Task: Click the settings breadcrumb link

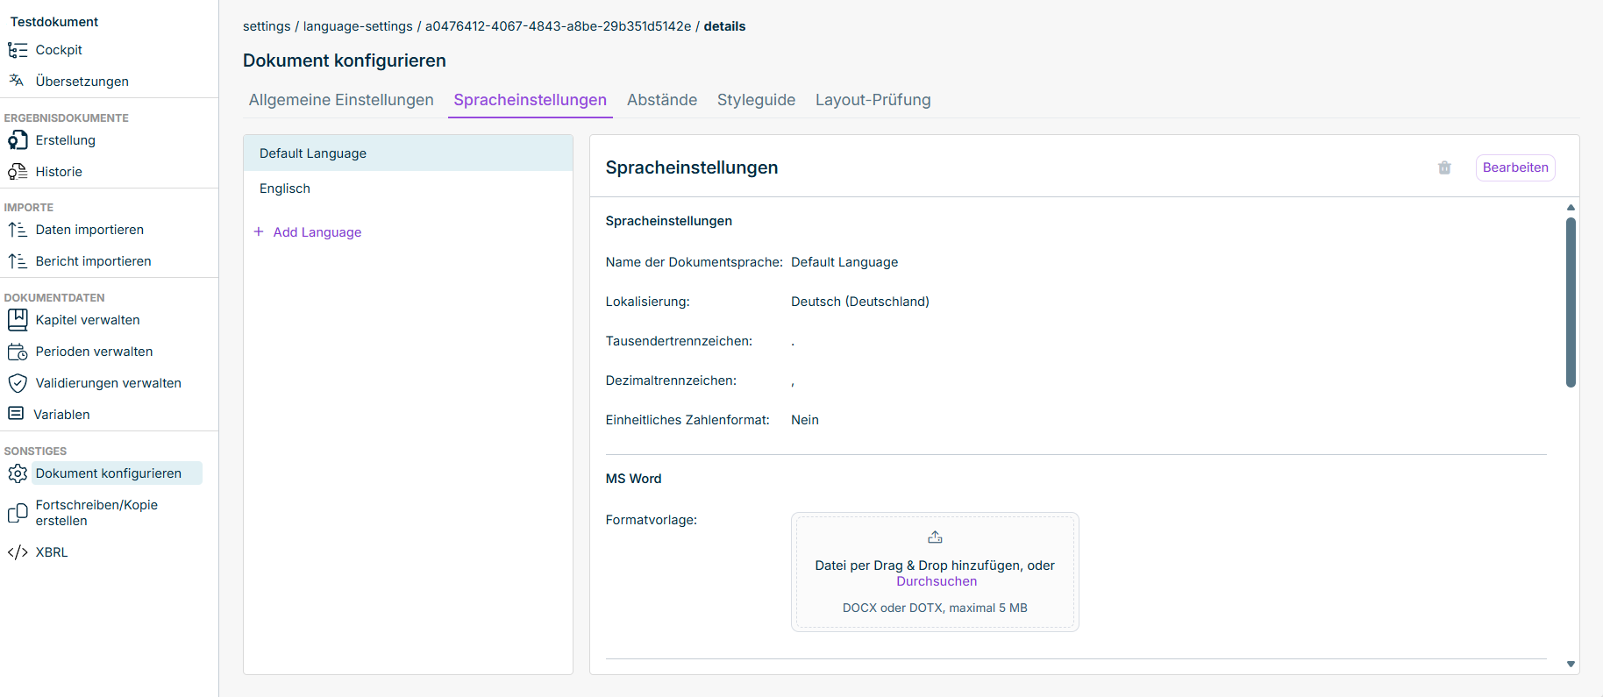Action: (267, 26)
